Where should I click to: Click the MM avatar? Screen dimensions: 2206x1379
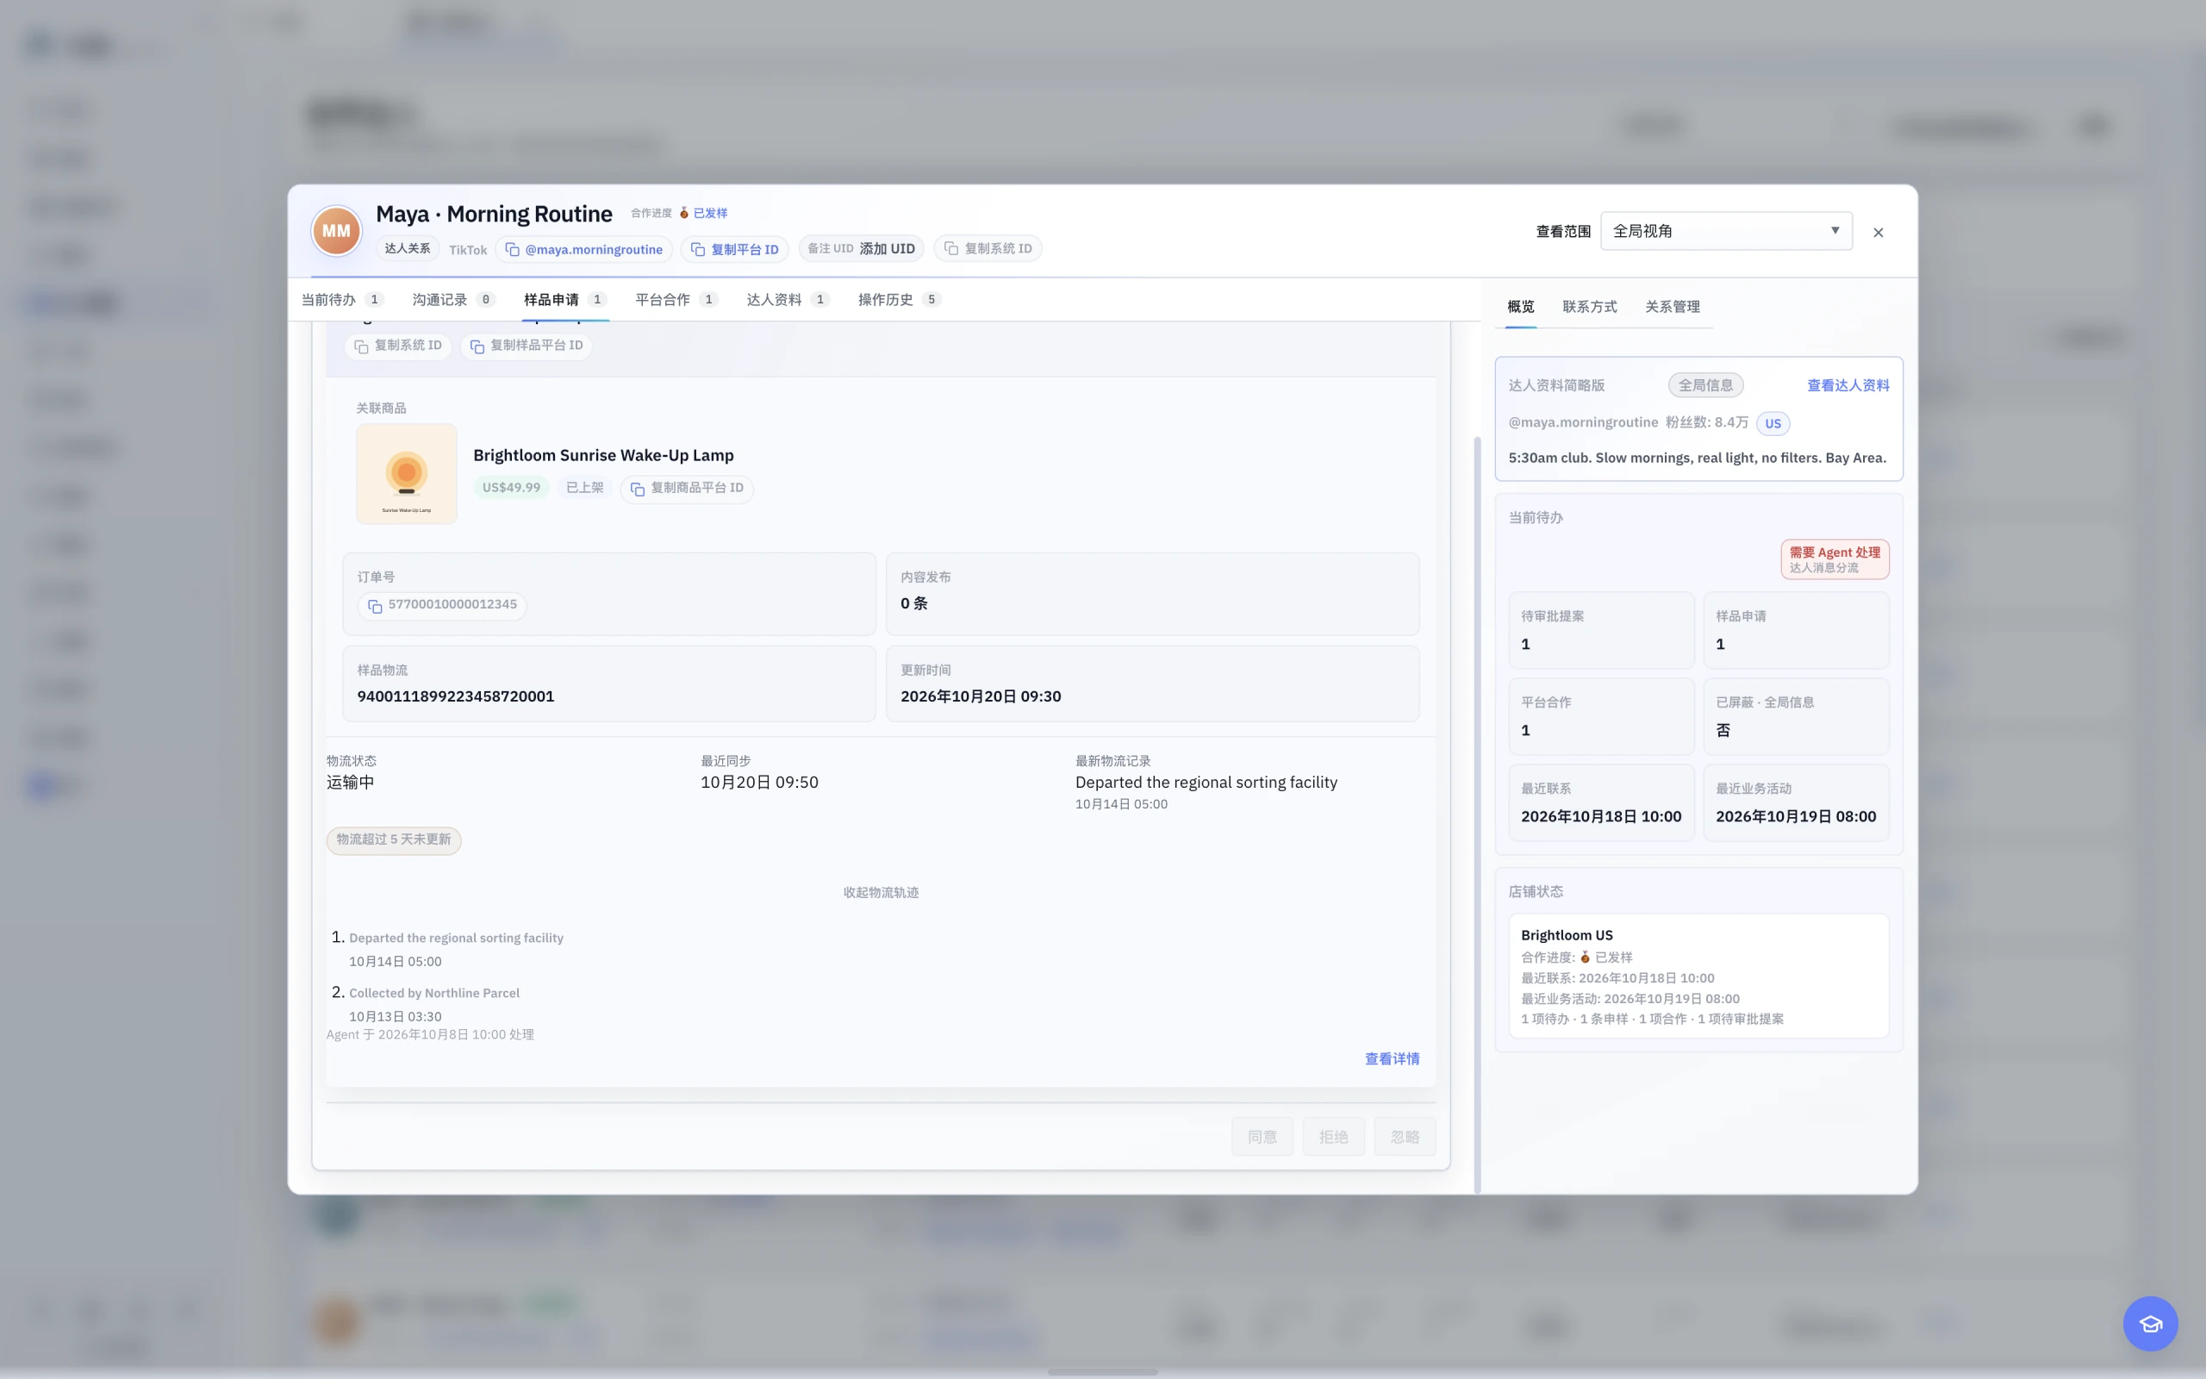(x=336, y=231)
